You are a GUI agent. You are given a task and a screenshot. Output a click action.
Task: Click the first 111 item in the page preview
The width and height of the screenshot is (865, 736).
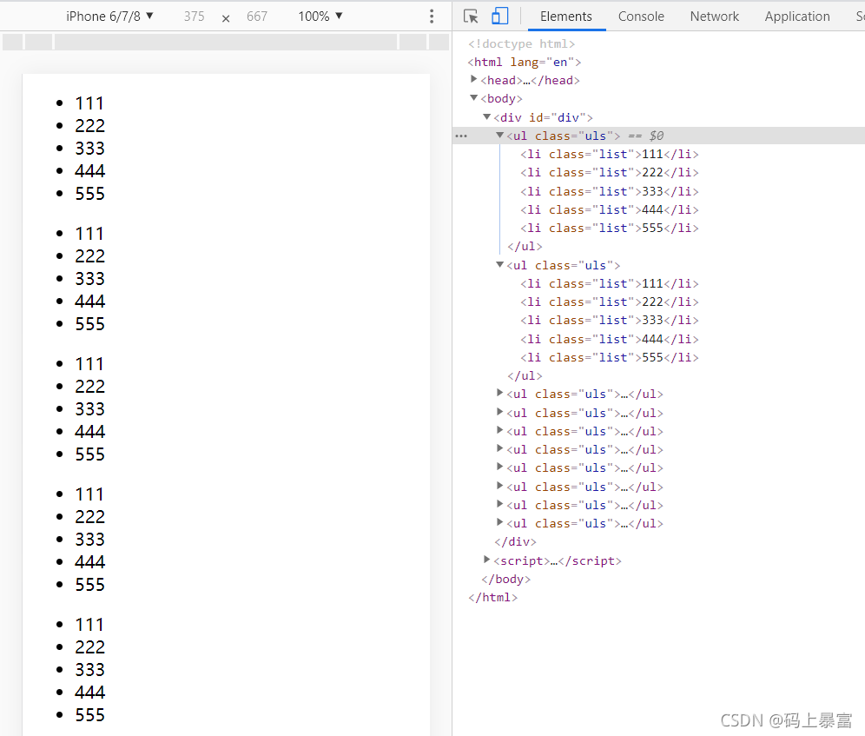click(89, 103)
